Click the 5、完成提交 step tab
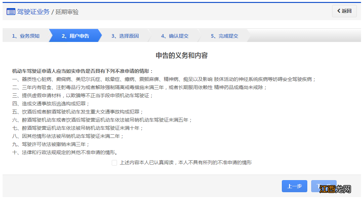 (x=225, y=36)
